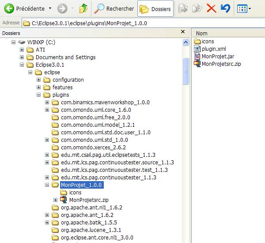The image size is (265, 243).
Task: Expand MonProjetsrc.zip in the tree
Action: (56, 200)
